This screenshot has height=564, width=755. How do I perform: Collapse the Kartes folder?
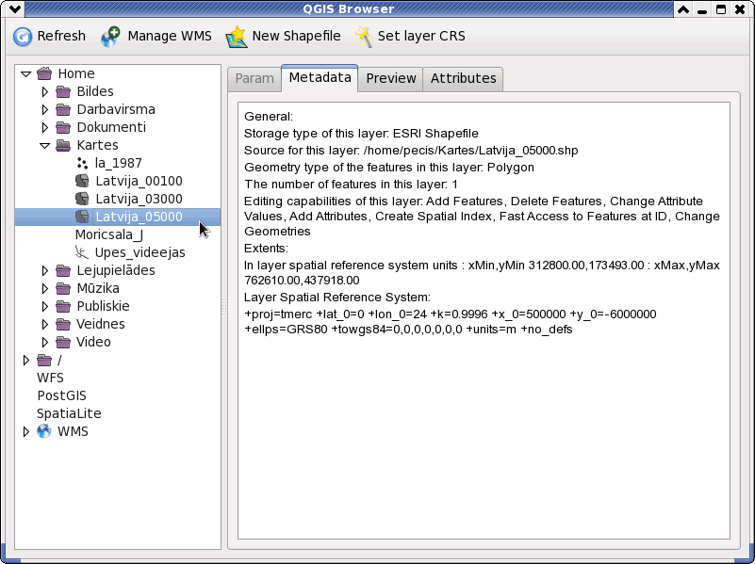(x=45, y=146)
